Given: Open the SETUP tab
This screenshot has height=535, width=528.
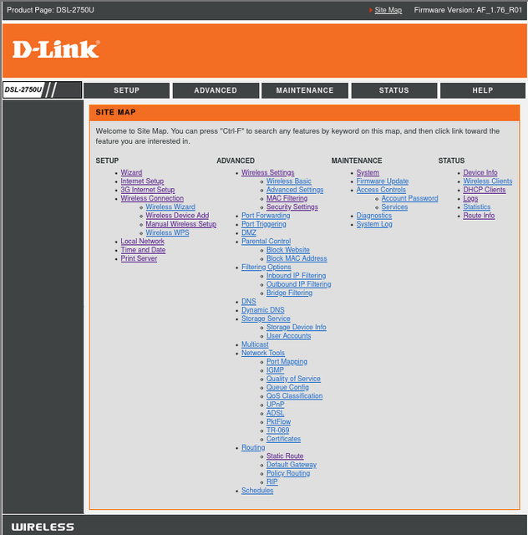Looking at the screenshot, I should coord(126,90).
